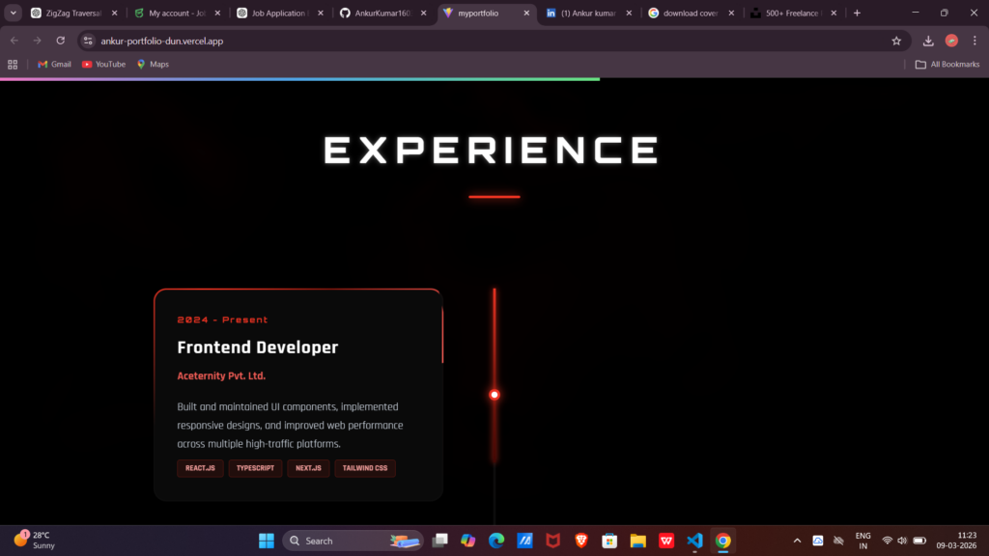Click the REACT.JS skill tag
Viewport: 989px width, 556px height.
tap(200, 468)
